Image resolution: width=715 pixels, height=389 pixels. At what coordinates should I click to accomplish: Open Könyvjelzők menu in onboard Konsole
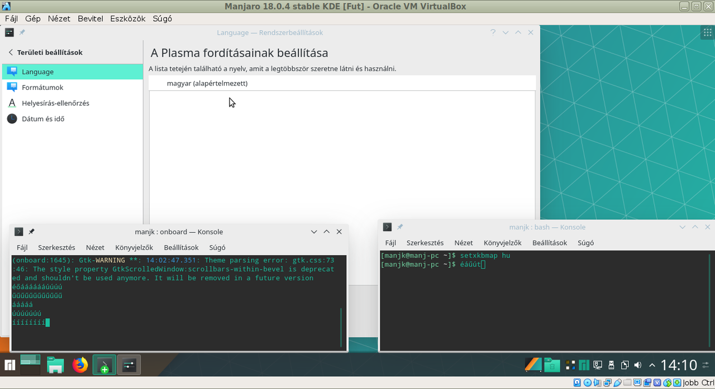[134, 247]
